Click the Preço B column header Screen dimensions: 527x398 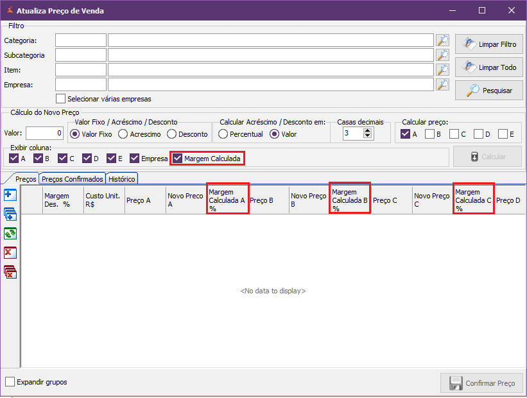[x=268, y=200]
